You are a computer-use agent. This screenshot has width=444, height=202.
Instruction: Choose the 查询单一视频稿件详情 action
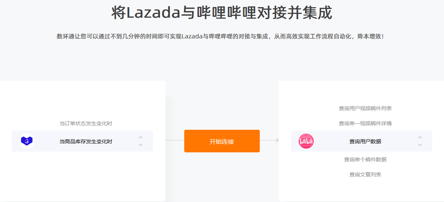(x=365, y=123)
